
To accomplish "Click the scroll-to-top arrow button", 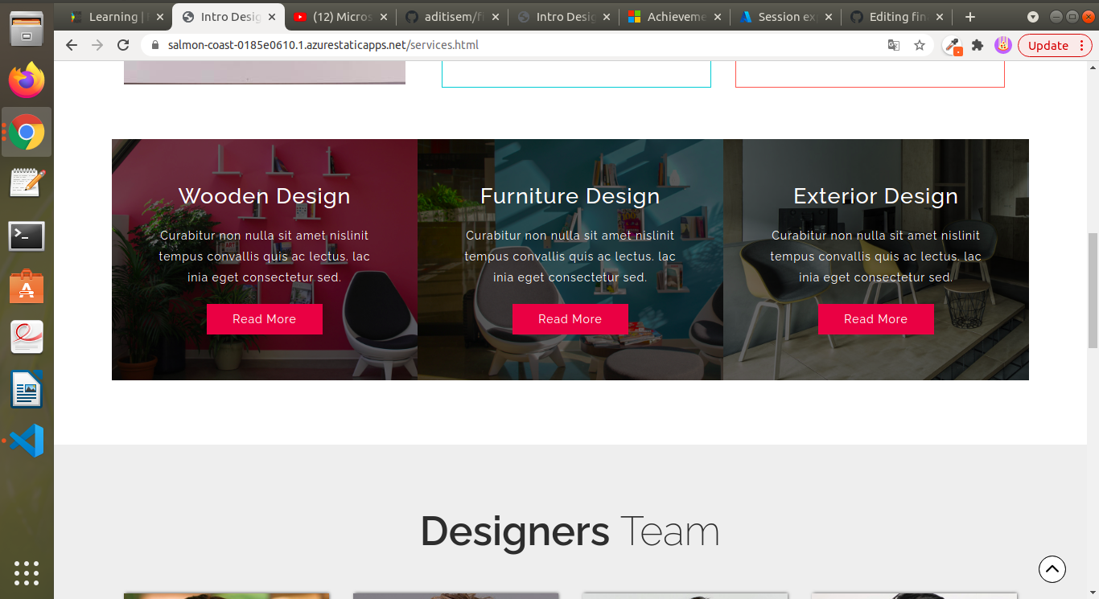I will [x=1052, y=569].
